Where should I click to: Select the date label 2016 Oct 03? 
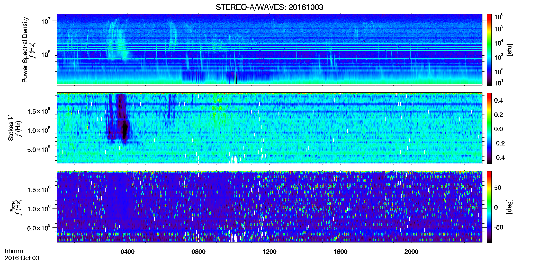pyautogui.click(x=22, y=258)
